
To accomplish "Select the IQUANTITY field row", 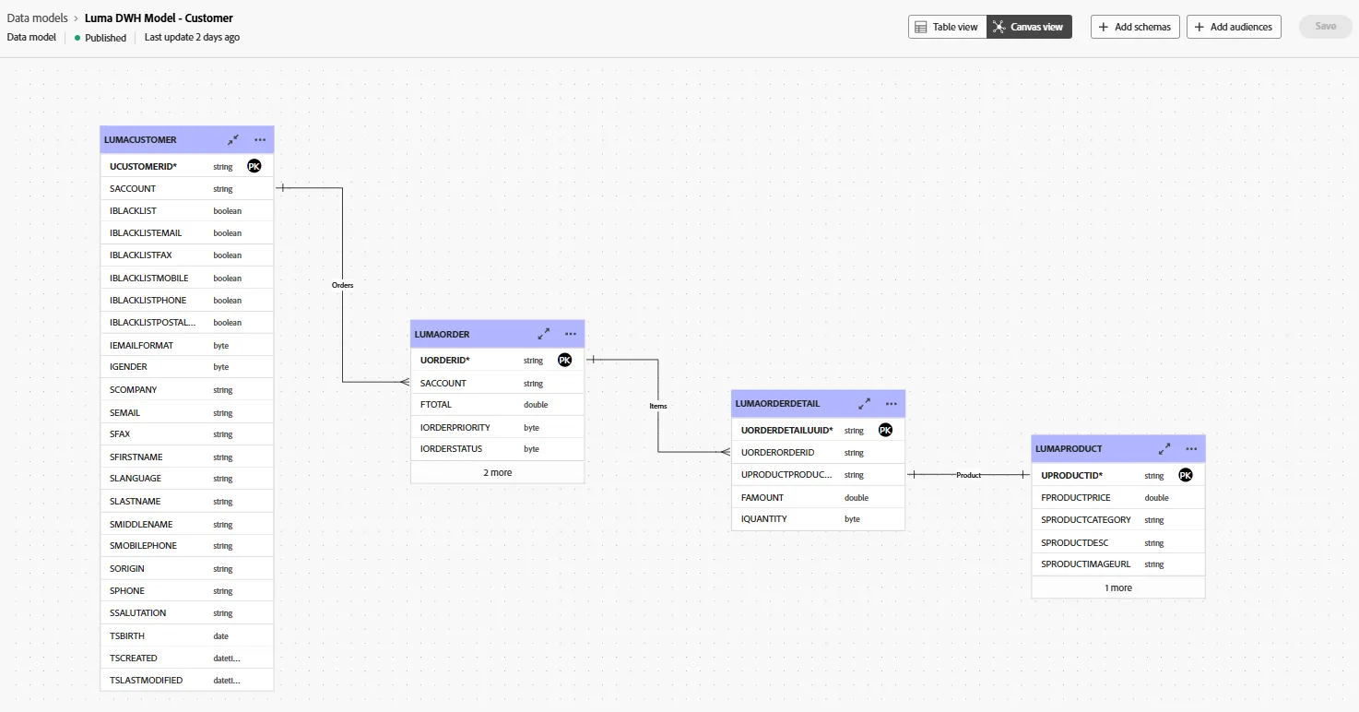I will click(x=819, y=519).
